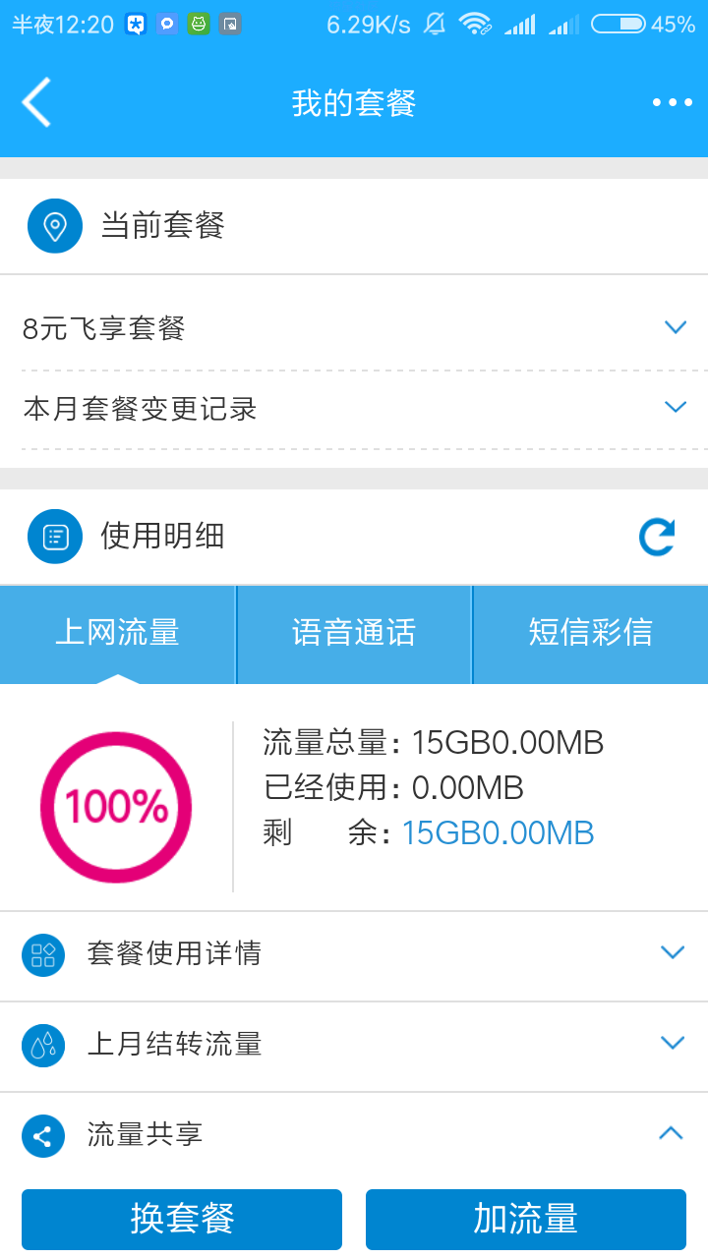Tap the 100% data usage ring
This screenshot has height=1258, width=708.
116,807
